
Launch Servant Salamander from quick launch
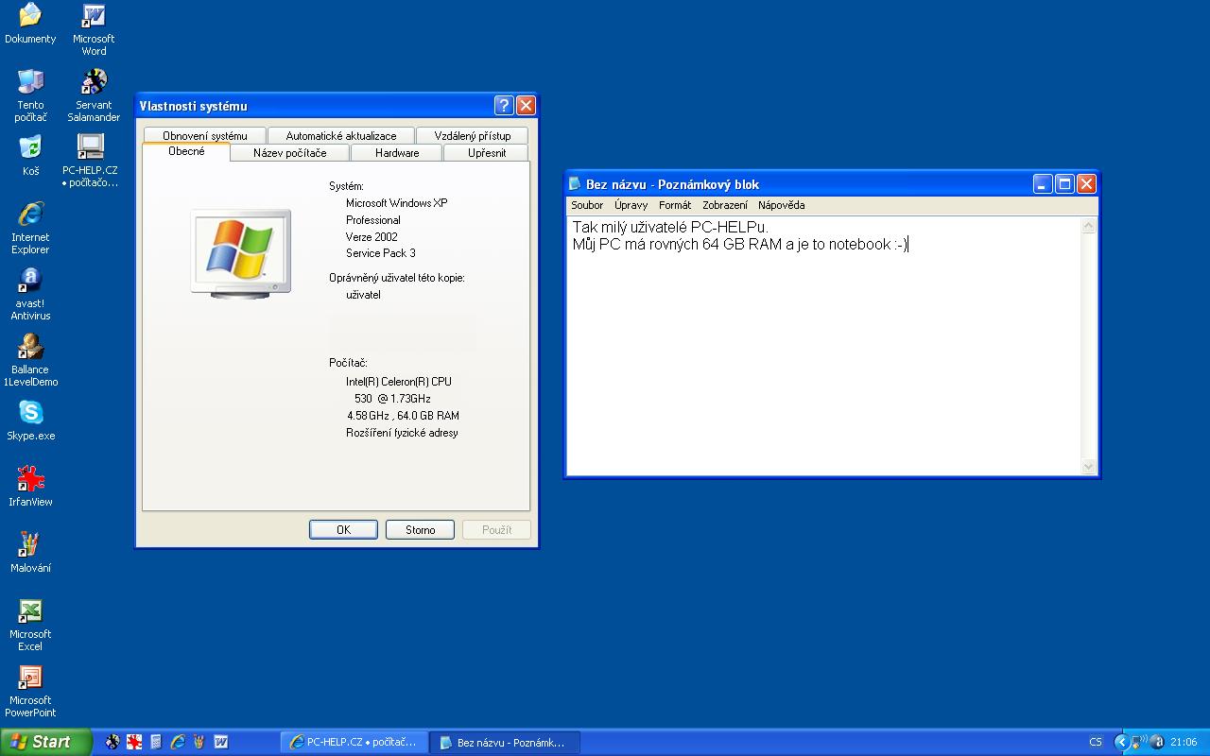112,742
